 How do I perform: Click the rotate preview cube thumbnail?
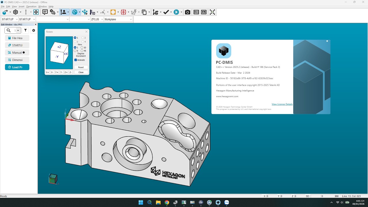[59, 53]
